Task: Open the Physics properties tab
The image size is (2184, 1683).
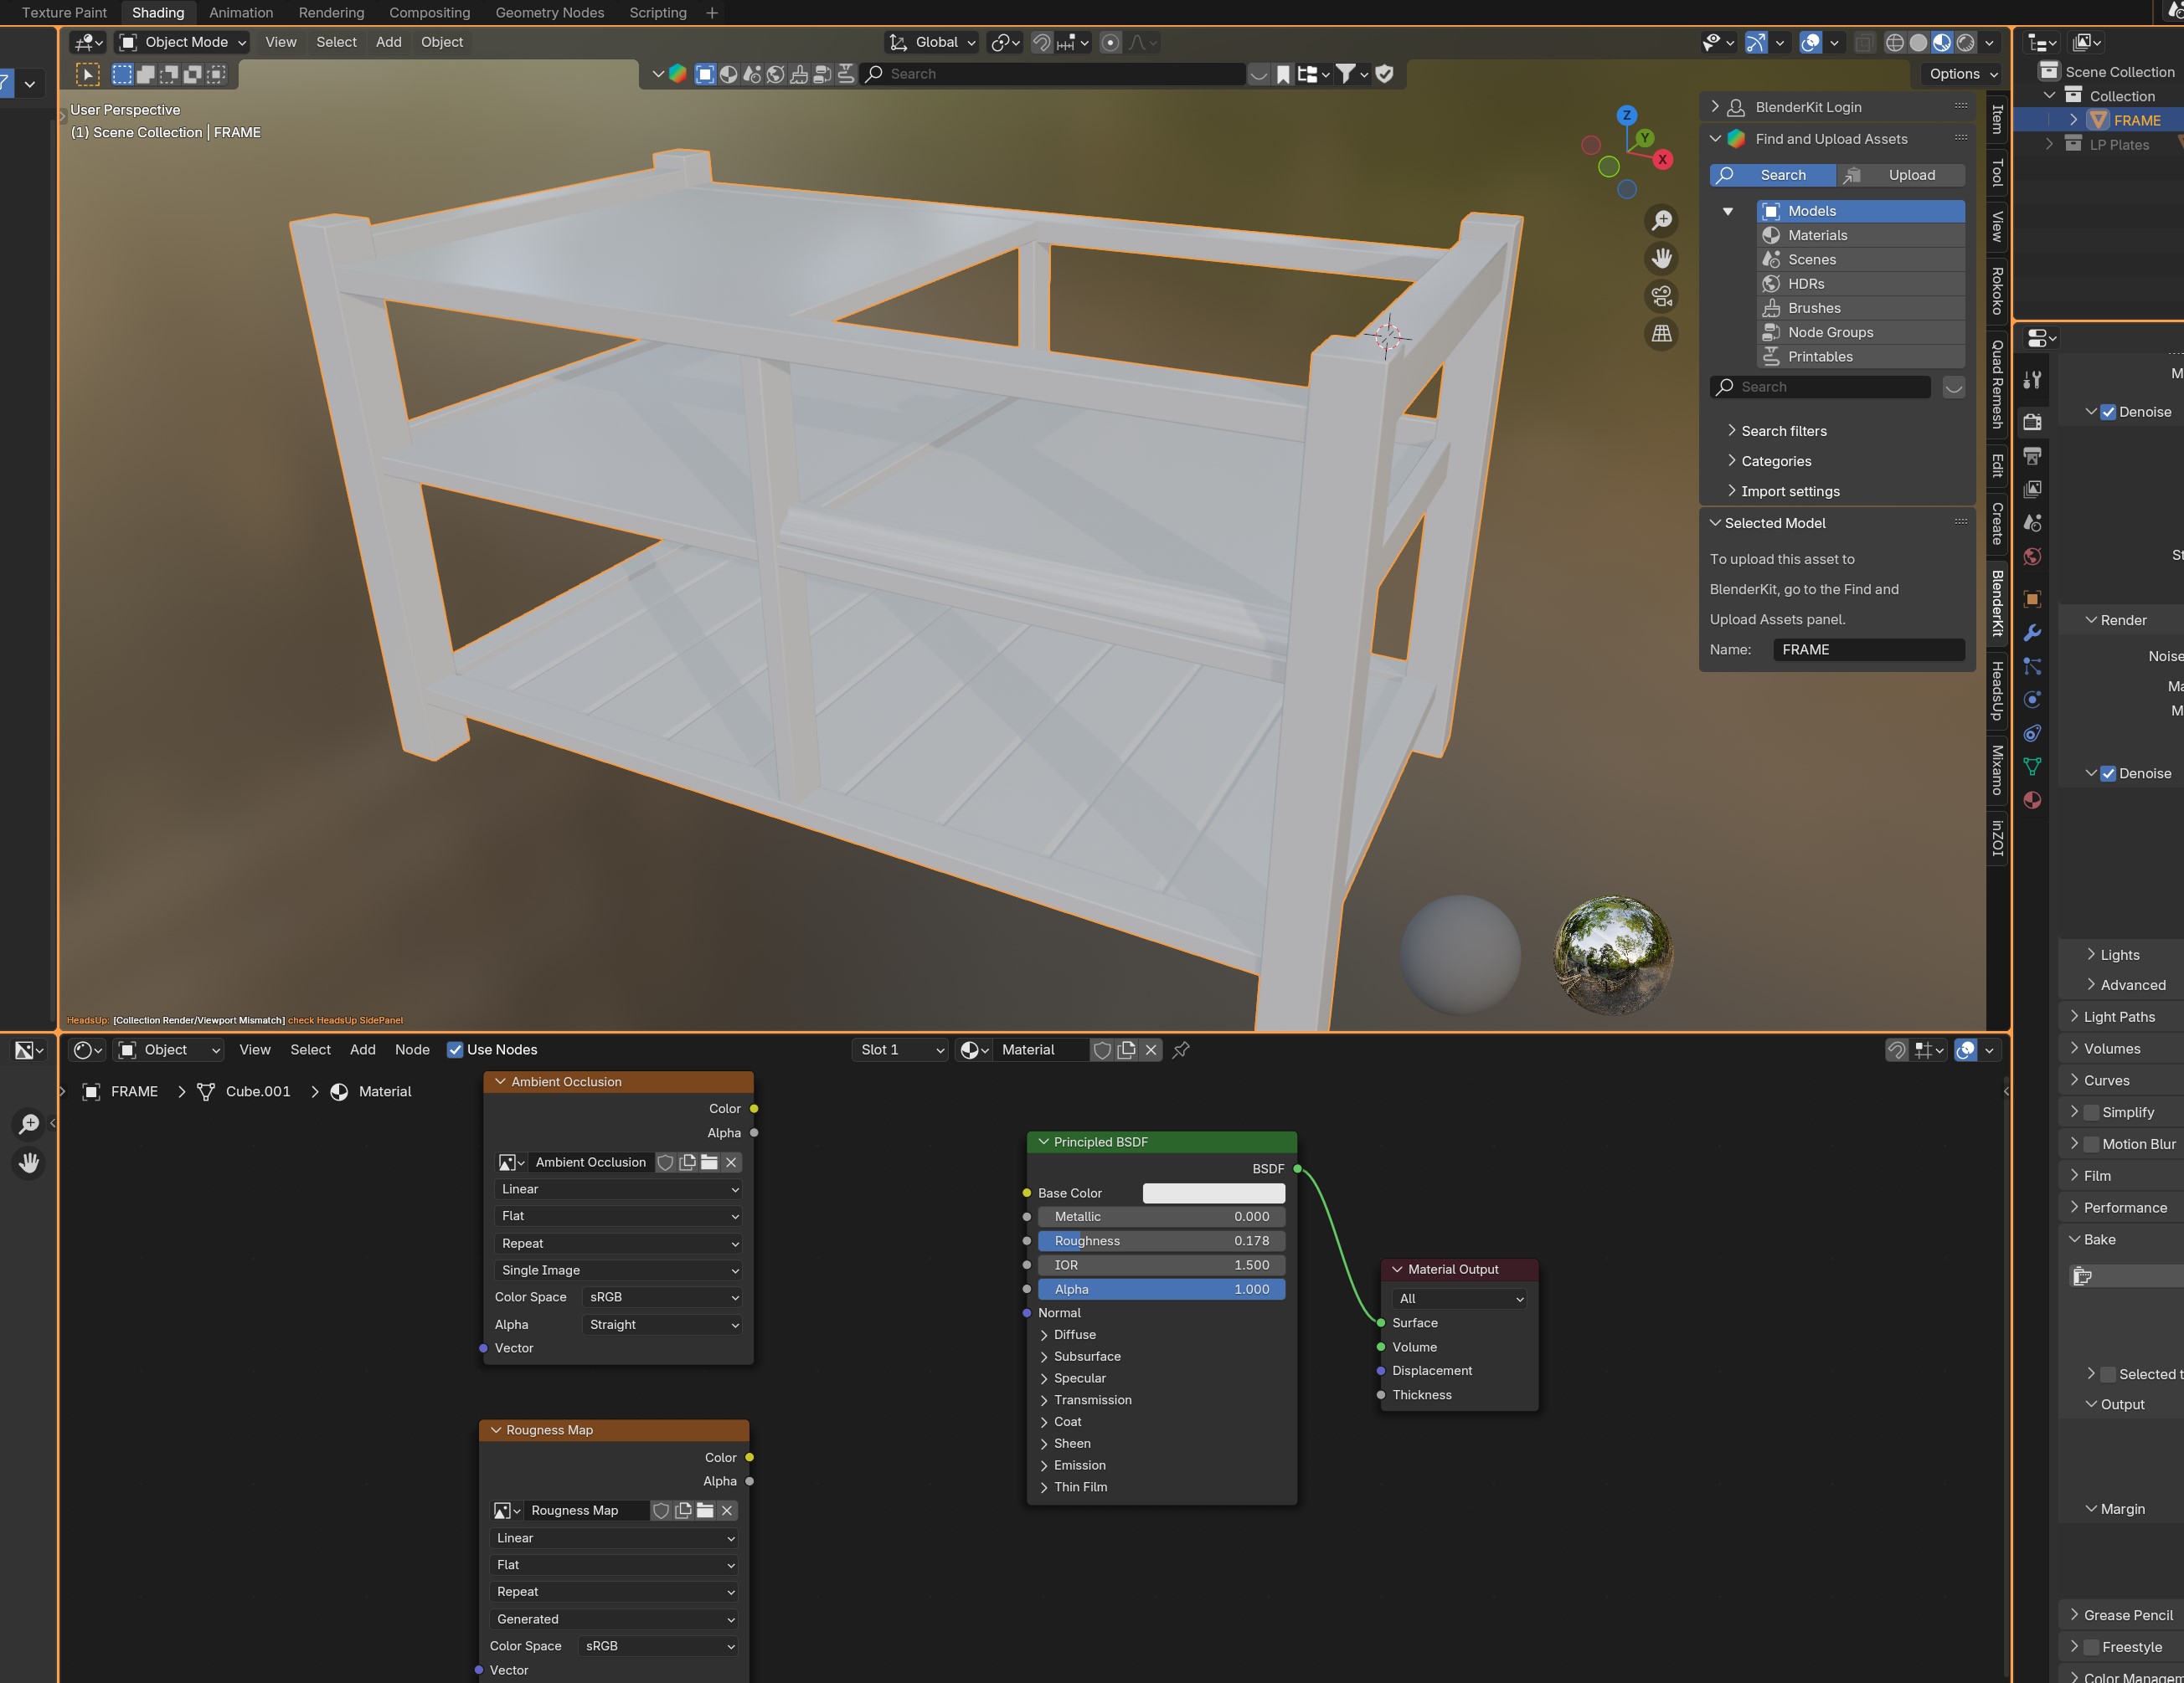Action: pos(2032,700)
